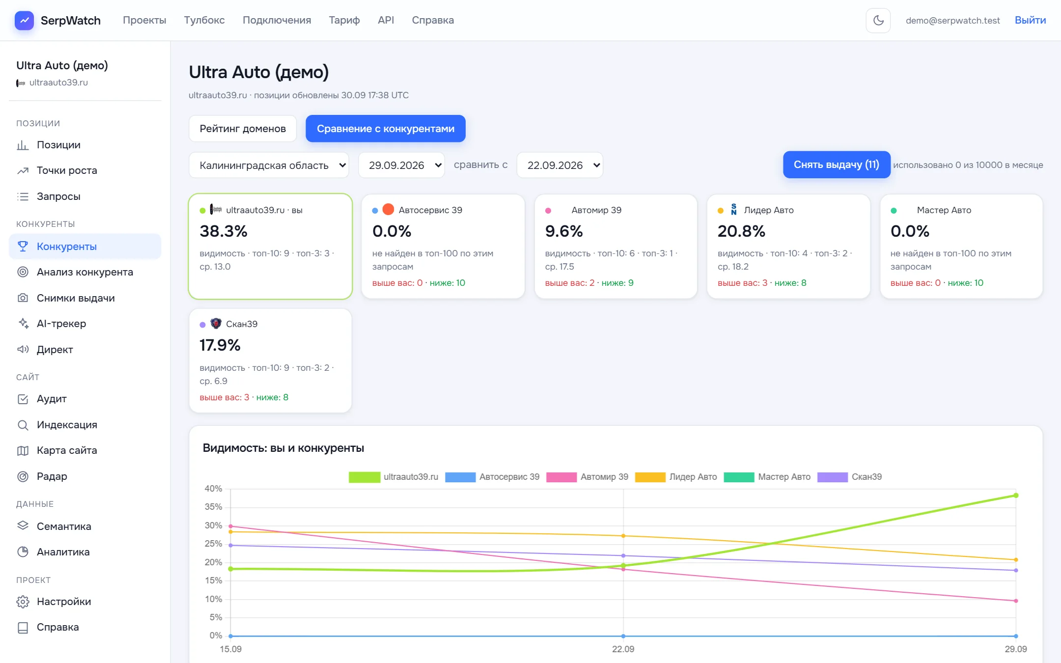
Task: Open Тулбокс in top navigation
Action: click(x=204, y=20)
